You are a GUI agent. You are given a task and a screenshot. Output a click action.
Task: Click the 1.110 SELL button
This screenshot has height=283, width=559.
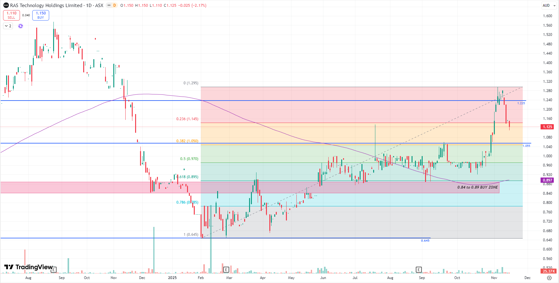click(x=11, y=15)
